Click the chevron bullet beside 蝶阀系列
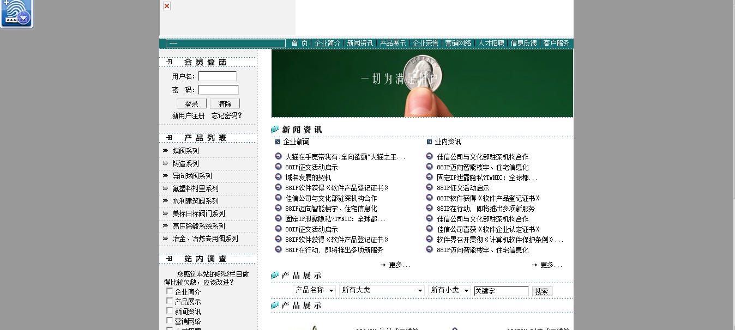 (165, 150)
